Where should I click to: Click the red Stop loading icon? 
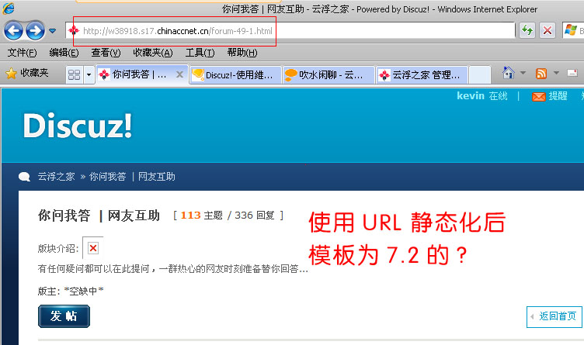tap(547, 30)
